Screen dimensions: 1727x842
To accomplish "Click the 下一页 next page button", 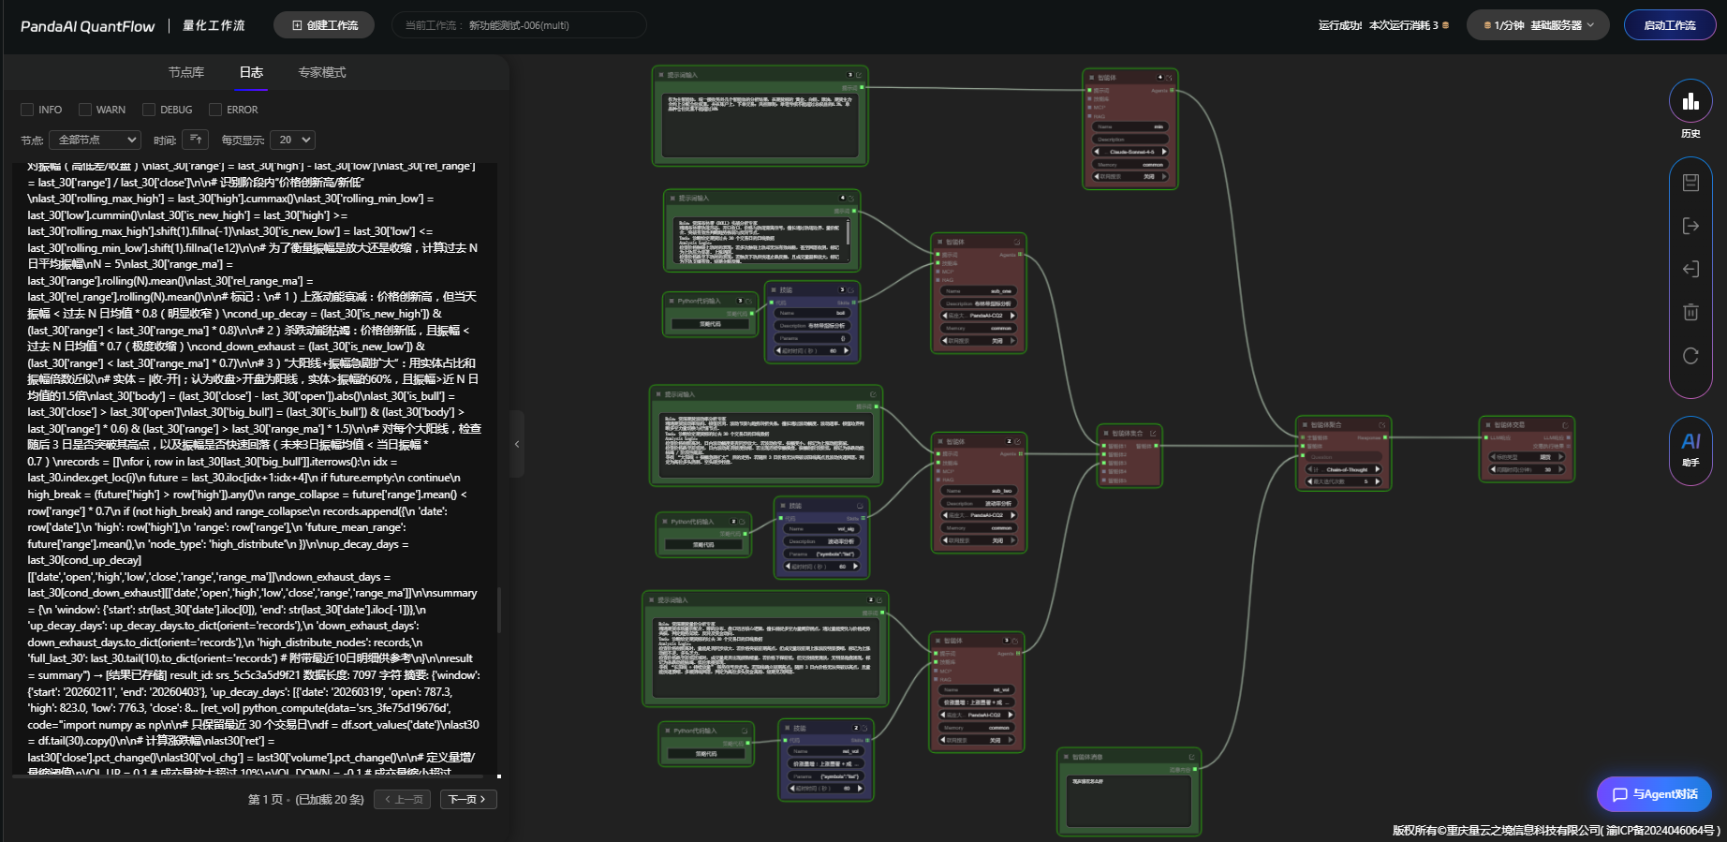I will tap(466, 799).
